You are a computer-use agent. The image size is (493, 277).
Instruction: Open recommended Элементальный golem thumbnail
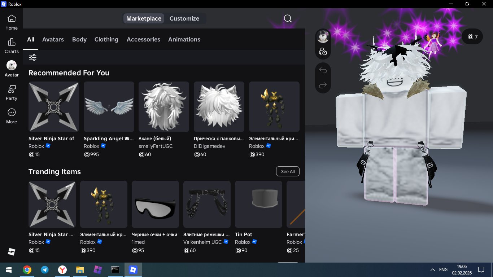(274, 107)
